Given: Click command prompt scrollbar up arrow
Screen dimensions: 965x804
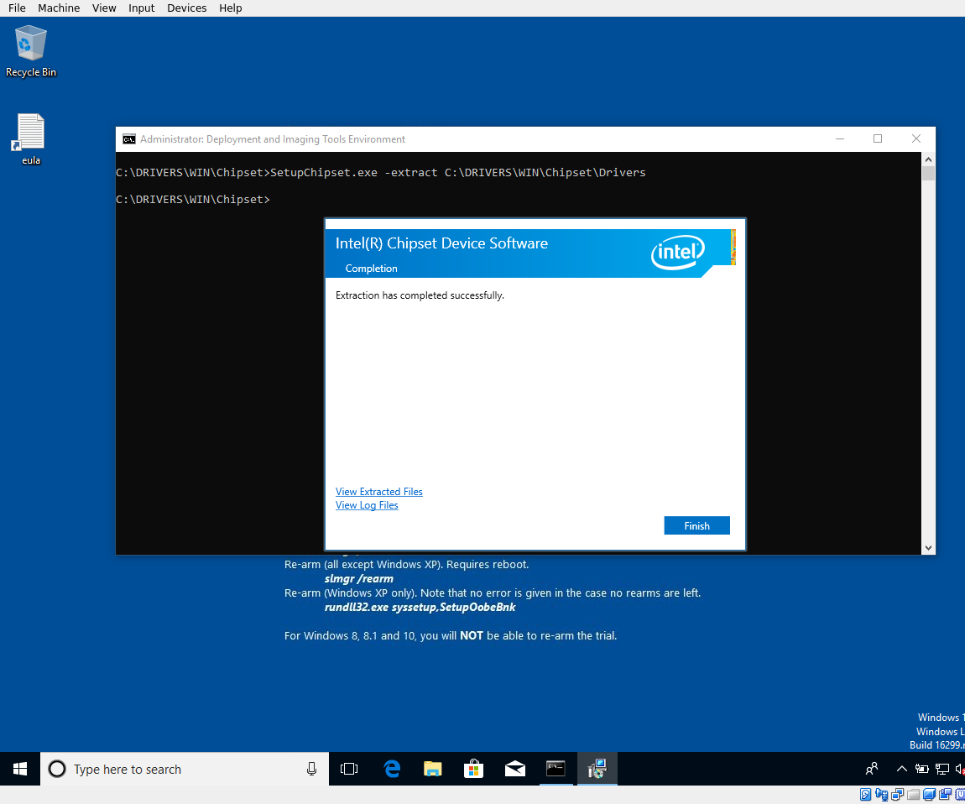Looking at the screenshot, I should click(x=928, y=159).
